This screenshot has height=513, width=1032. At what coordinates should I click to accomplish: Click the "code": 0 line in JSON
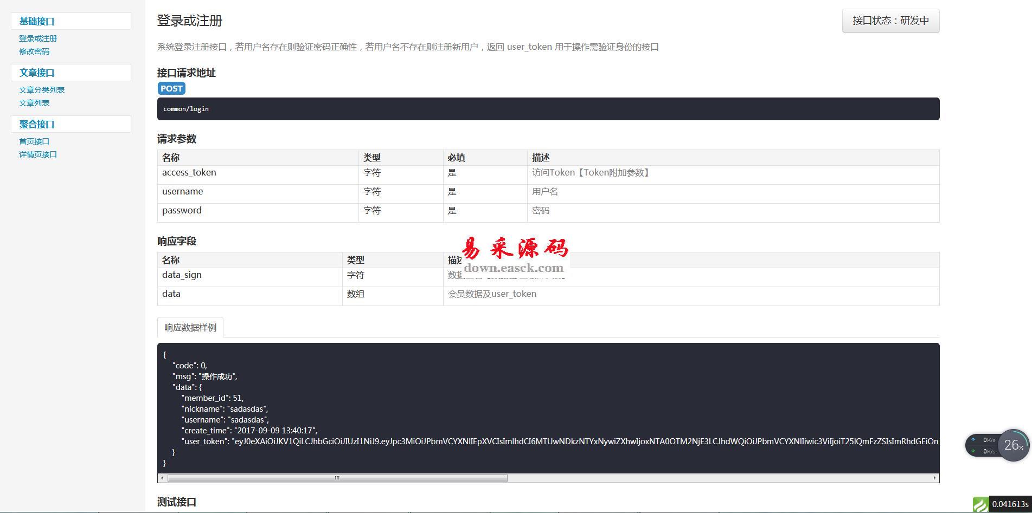pos(190,366)
